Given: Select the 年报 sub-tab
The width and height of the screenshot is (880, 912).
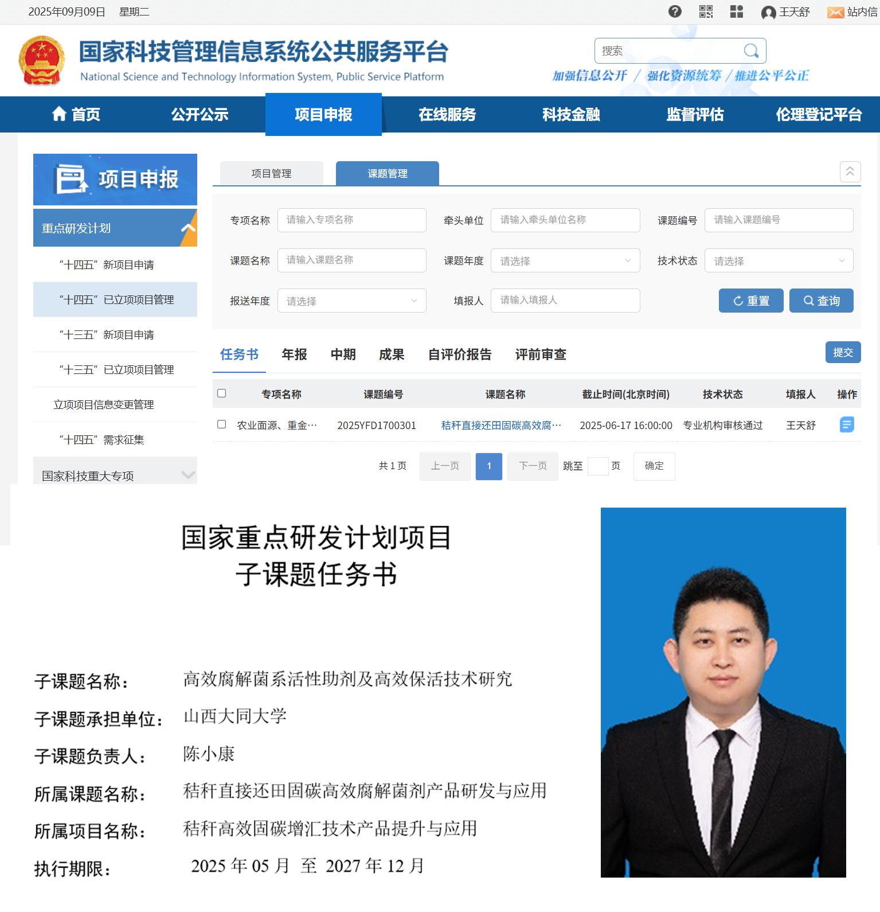Looking at the screenshot, I should [x=295, y=354].
